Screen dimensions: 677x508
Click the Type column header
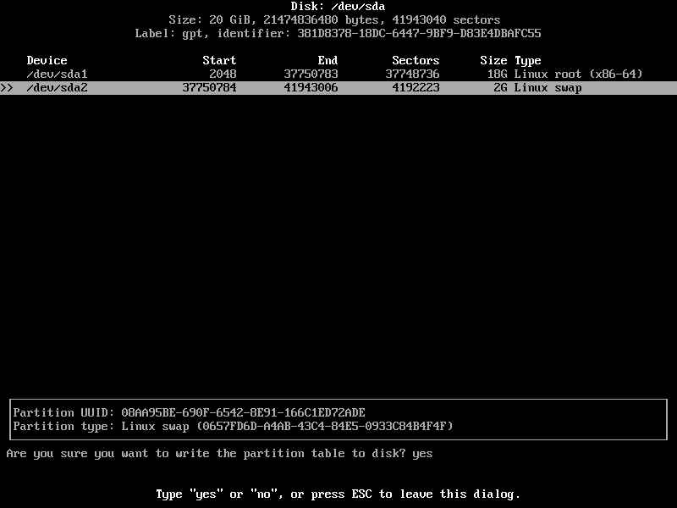[x=527, y=60]
